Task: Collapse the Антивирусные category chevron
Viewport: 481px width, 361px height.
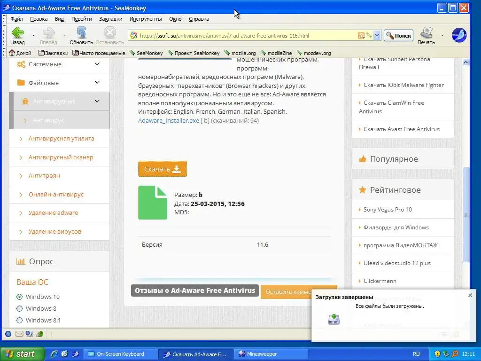Action: coord(97,101)
